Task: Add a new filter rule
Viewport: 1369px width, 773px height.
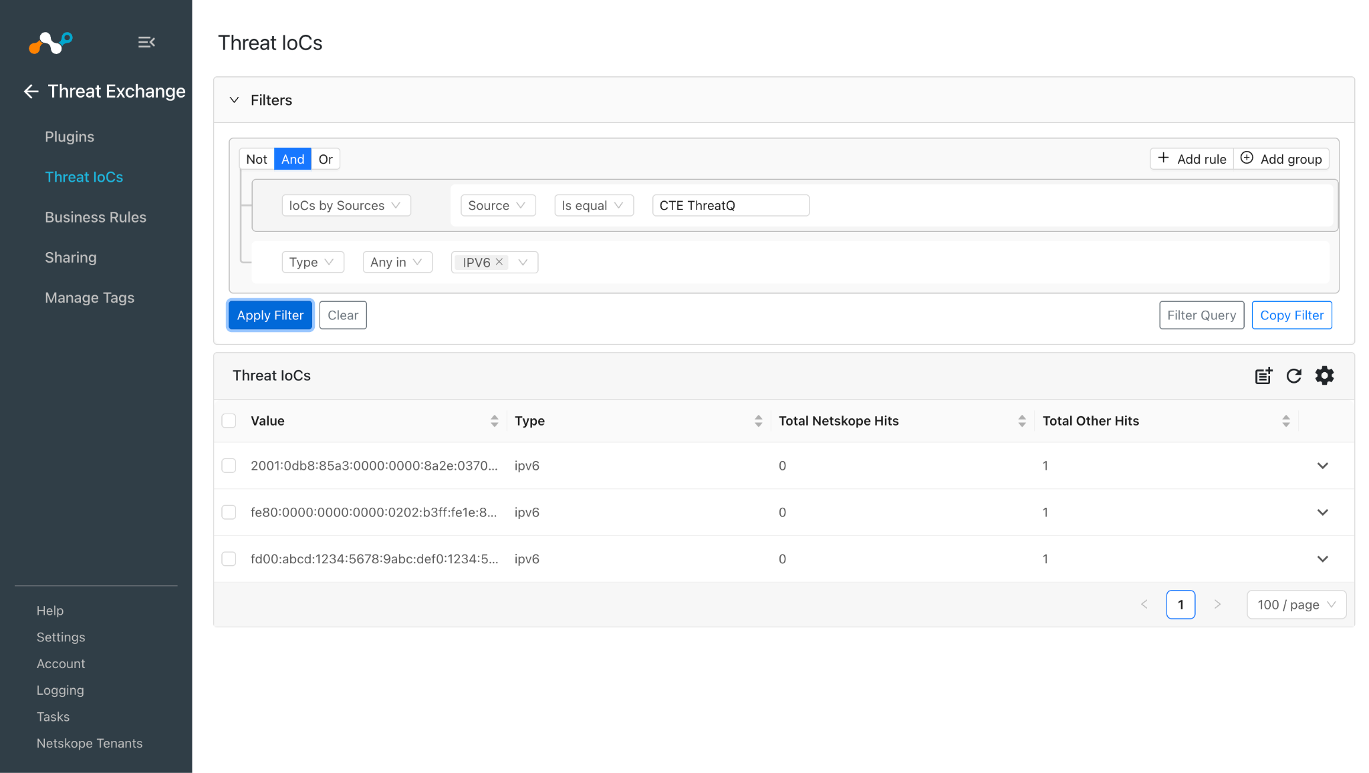Action: [1192, 159]
